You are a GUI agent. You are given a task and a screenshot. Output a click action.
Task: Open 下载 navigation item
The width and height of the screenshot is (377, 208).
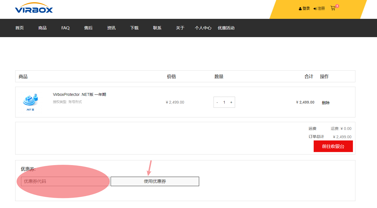tap(134, 28)
